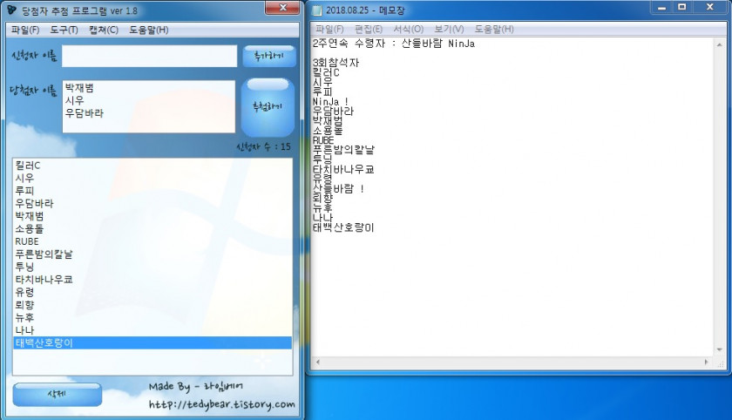Select 푸른밤의칼날 in the applicant list
Viewport: 732px width, 420px height.
[44, 254]
